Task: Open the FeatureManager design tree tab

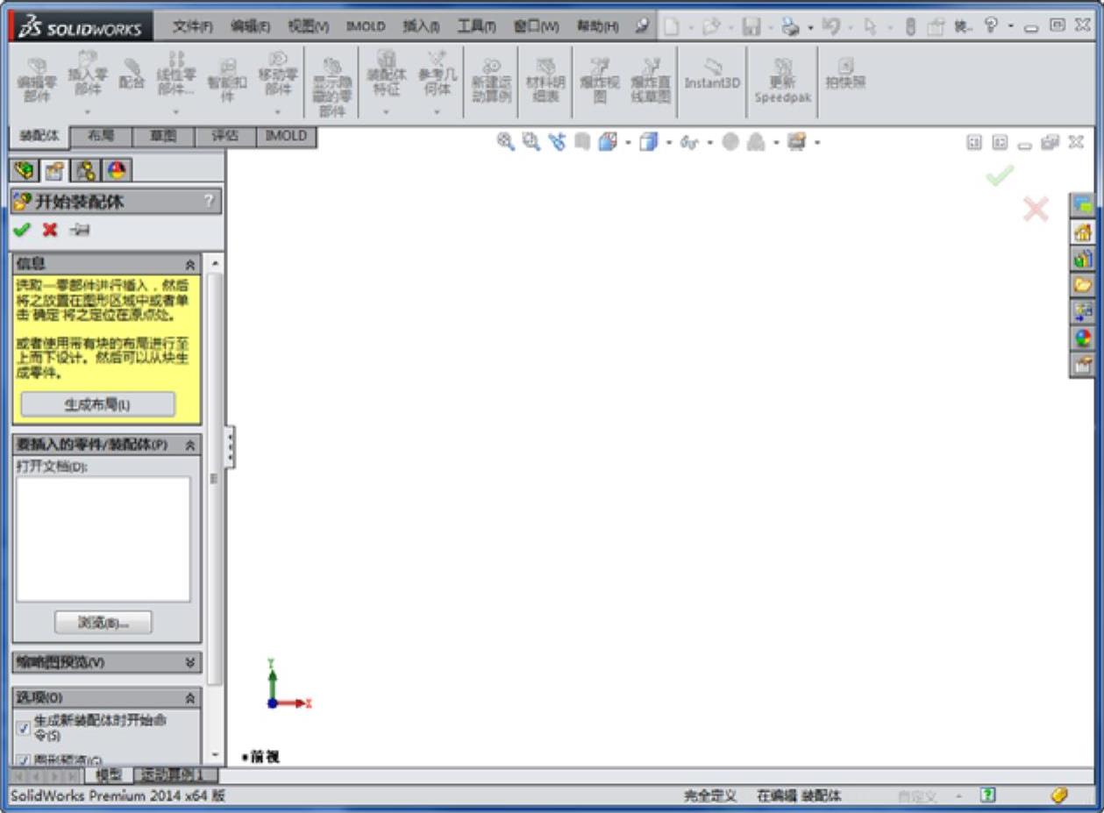Action: click(x=25, y=170)
